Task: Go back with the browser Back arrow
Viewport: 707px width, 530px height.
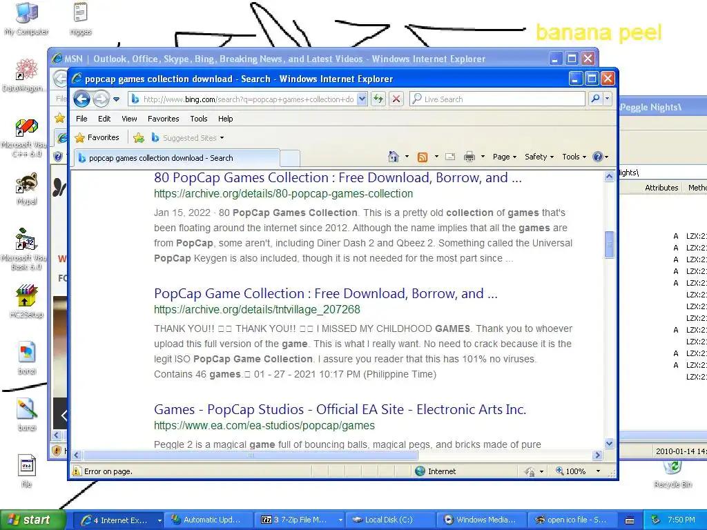Action: [81, 99]
